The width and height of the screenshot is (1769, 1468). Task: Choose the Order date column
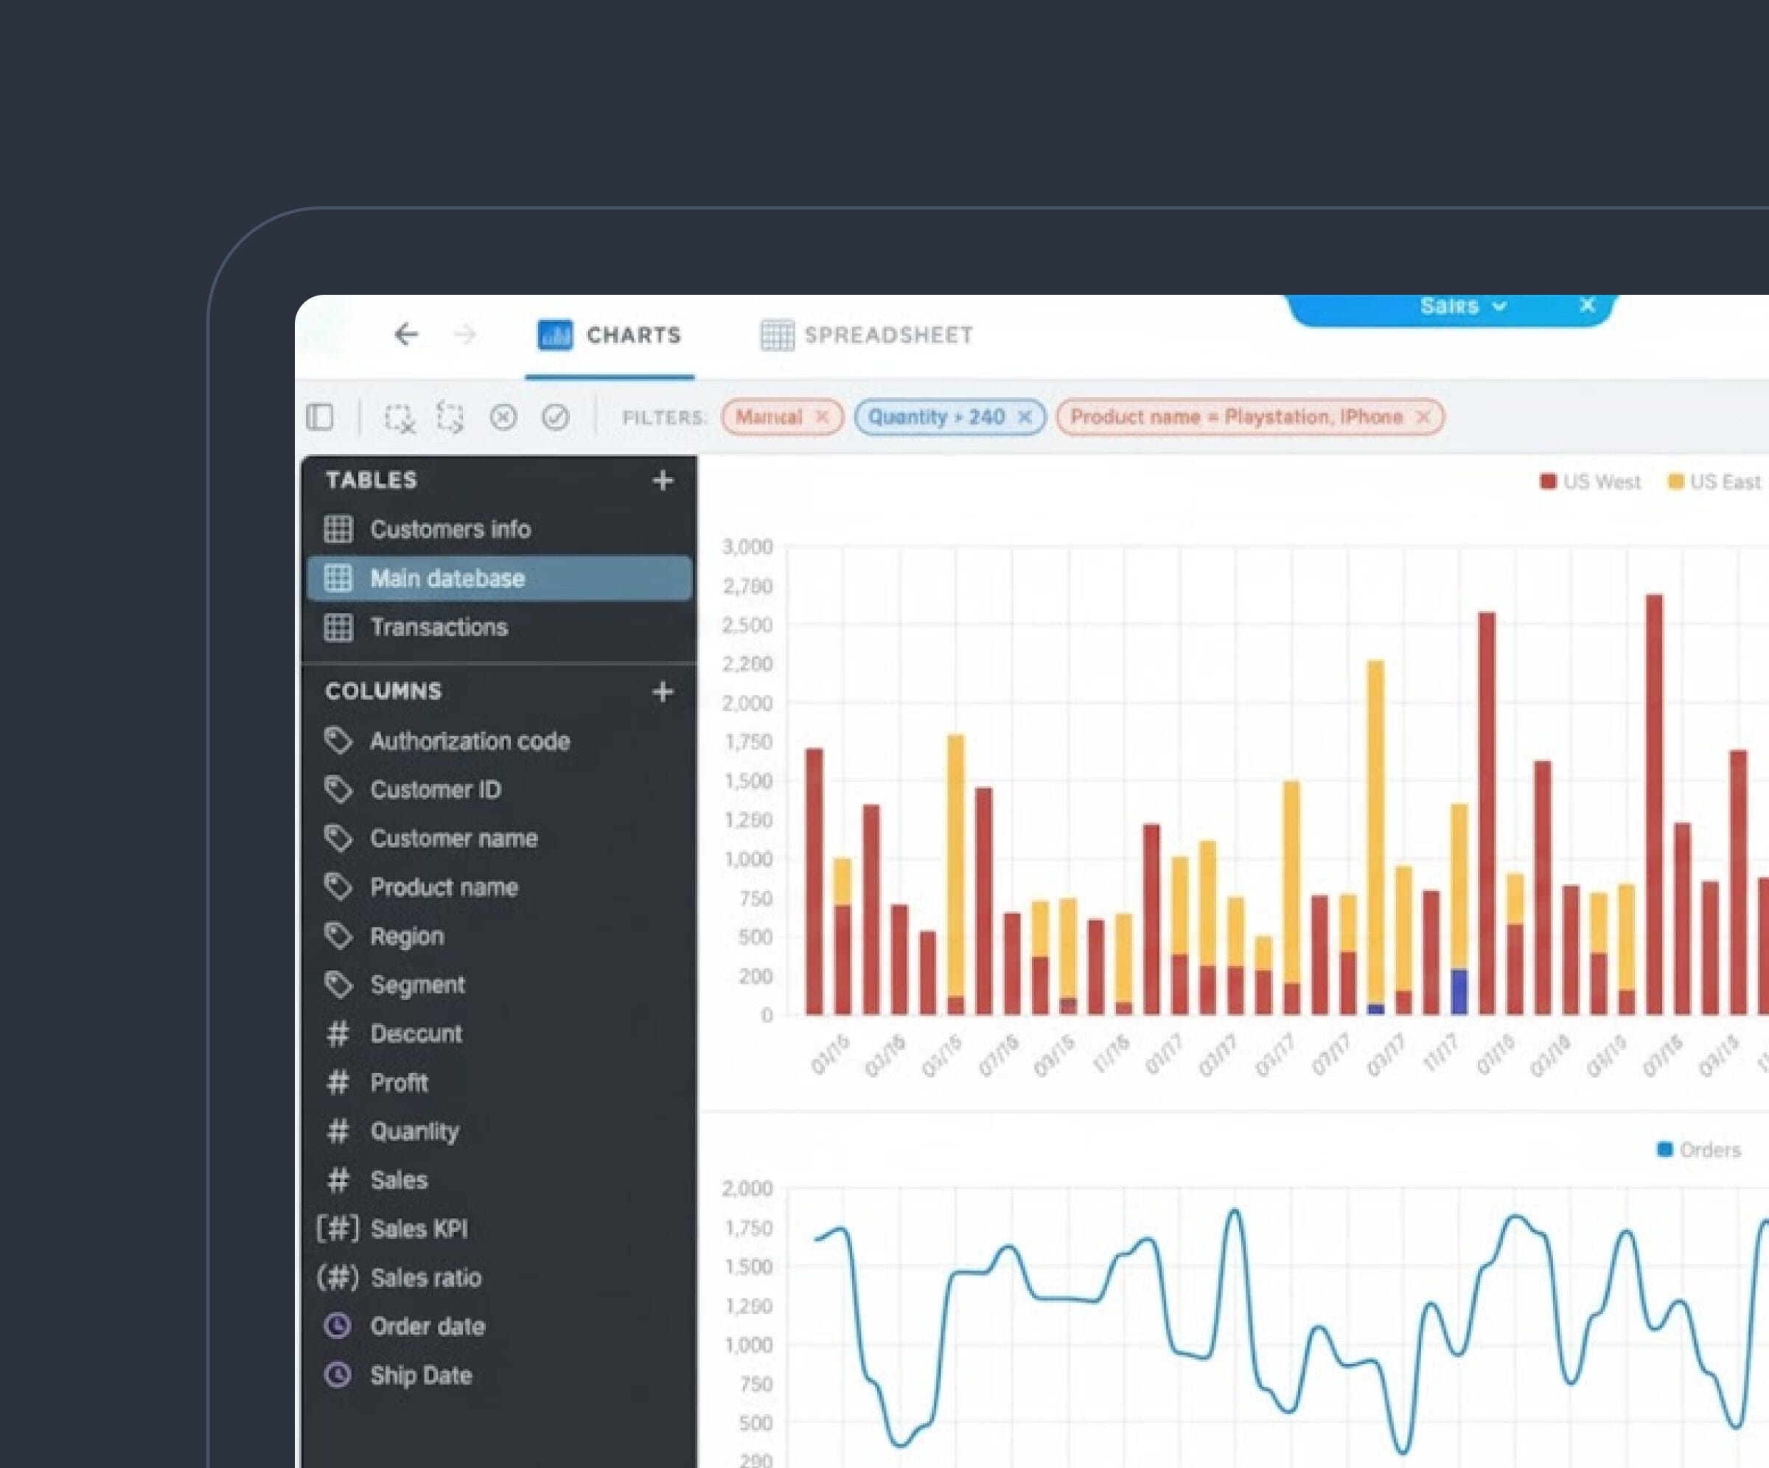[427, 1327]
